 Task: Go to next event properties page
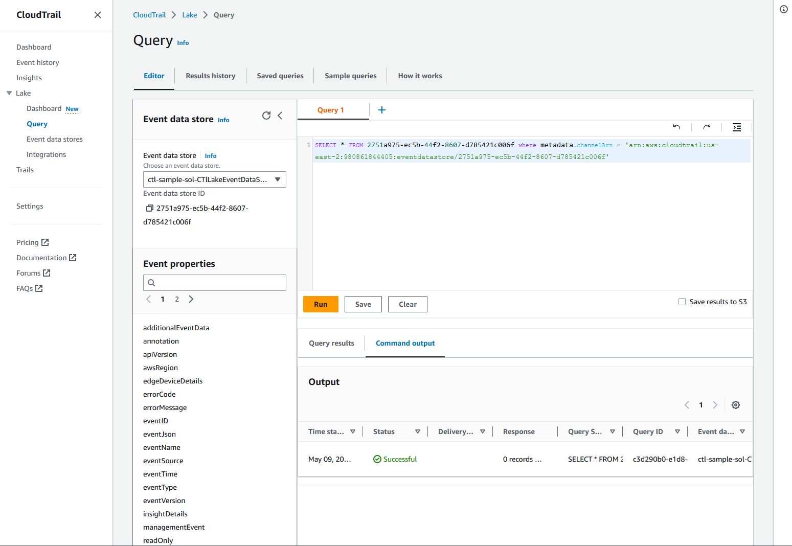(x=191, y=299)
